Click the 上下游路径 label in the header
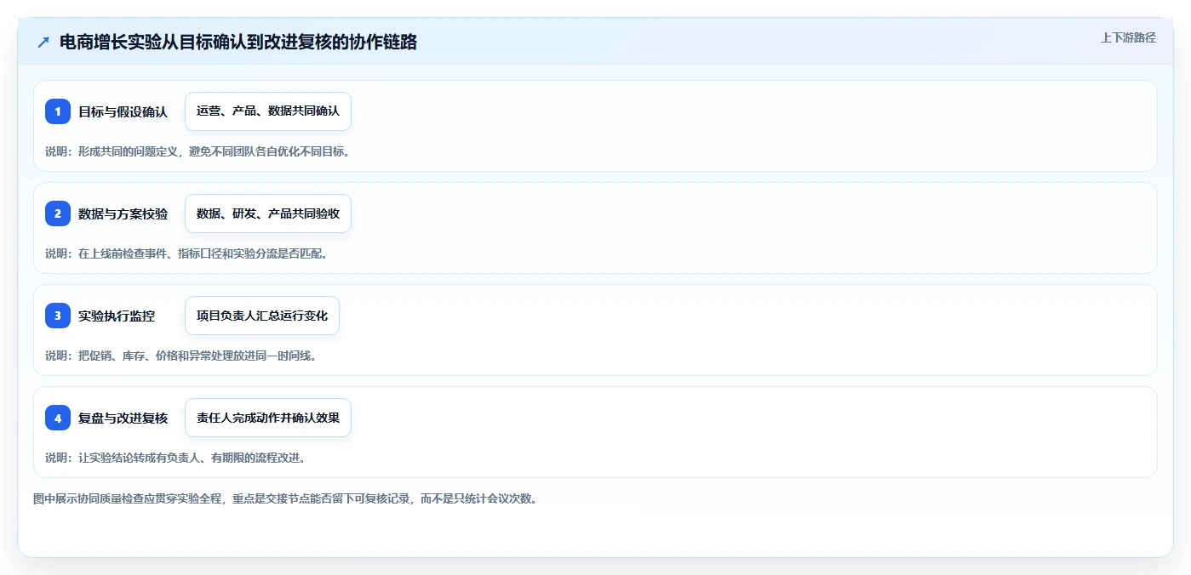 click(1128, 37)
